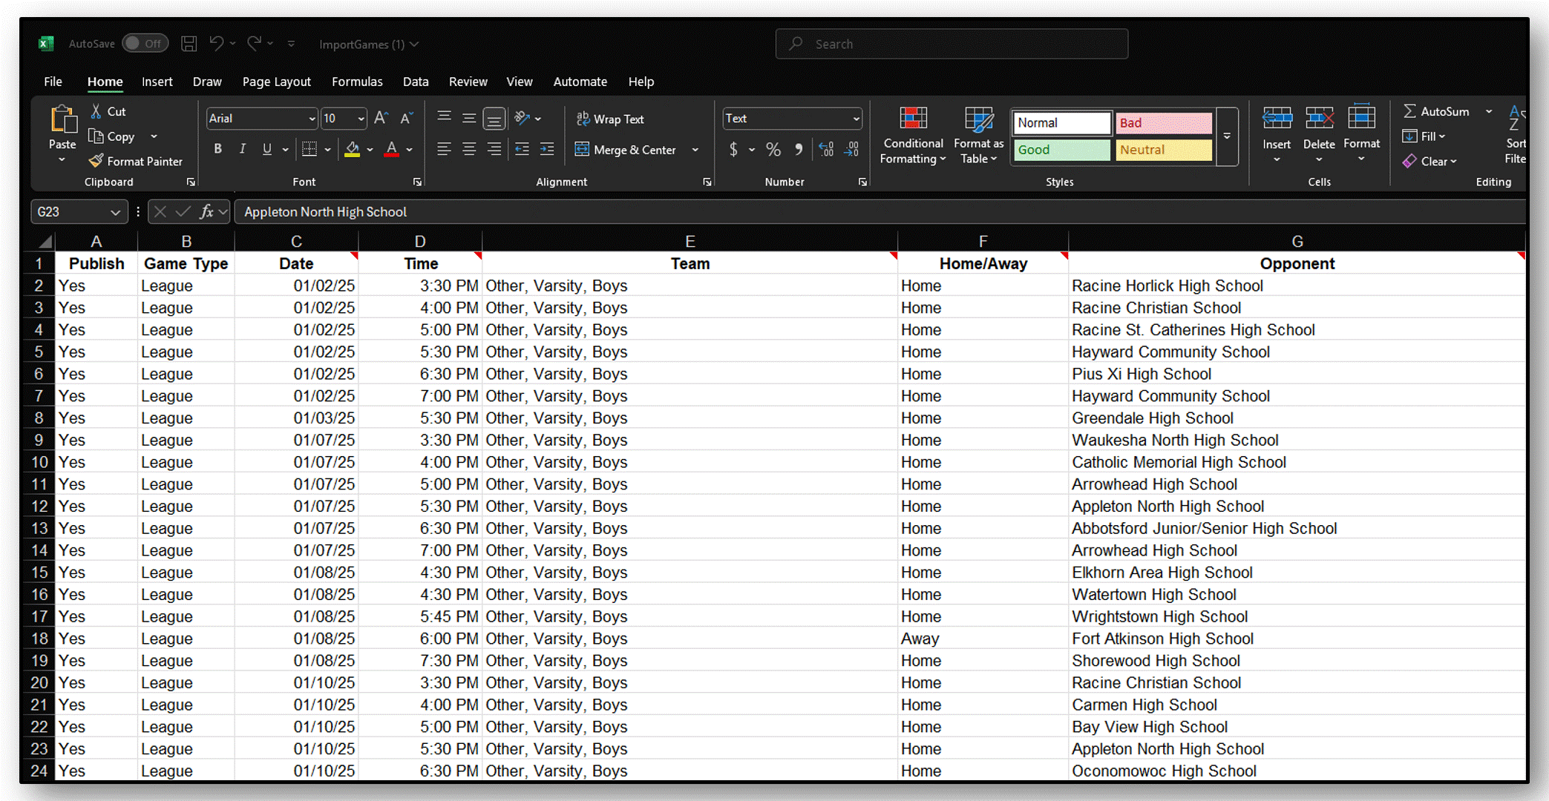Toggle Align Left
1549x801 pixels.
444,149
